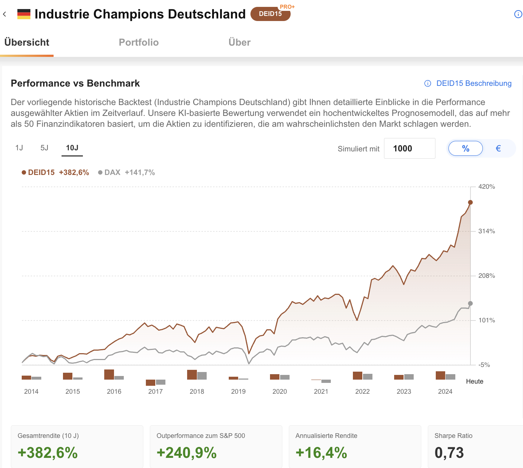
Task: Click the 2018 yearly return bars
Action: pyautogui.click(x=197, y=375)
